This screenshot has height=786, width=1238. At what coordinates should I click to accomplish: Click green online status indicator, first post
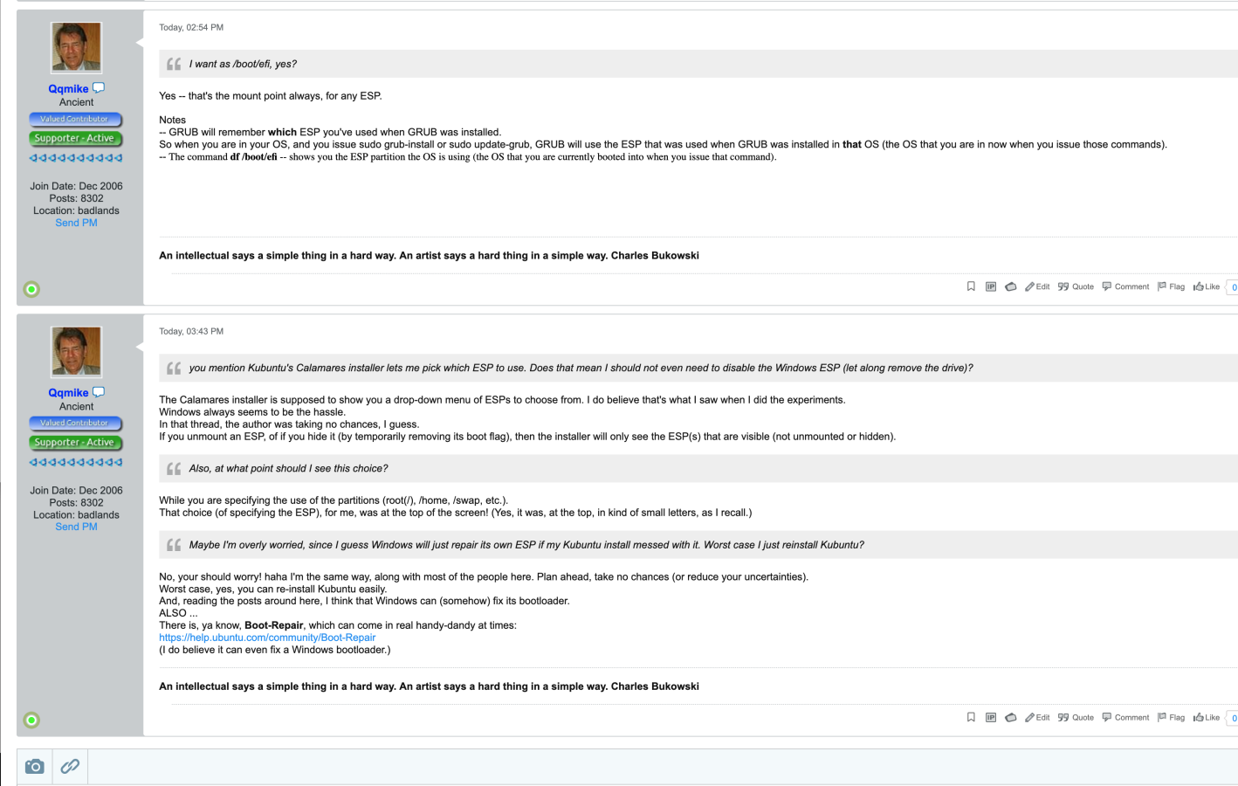31,289
